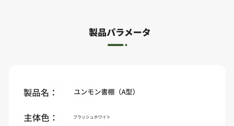Click the ブラッシュ word in color value
Viewport: 234px width, 126px height.
click(x=84, y=117)
